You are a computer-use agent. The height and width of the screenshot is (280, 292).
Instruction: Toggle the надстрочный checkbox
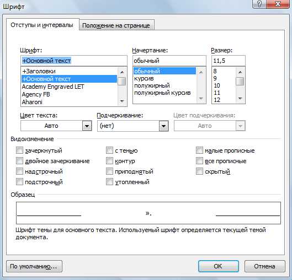[x=19, y=171]
